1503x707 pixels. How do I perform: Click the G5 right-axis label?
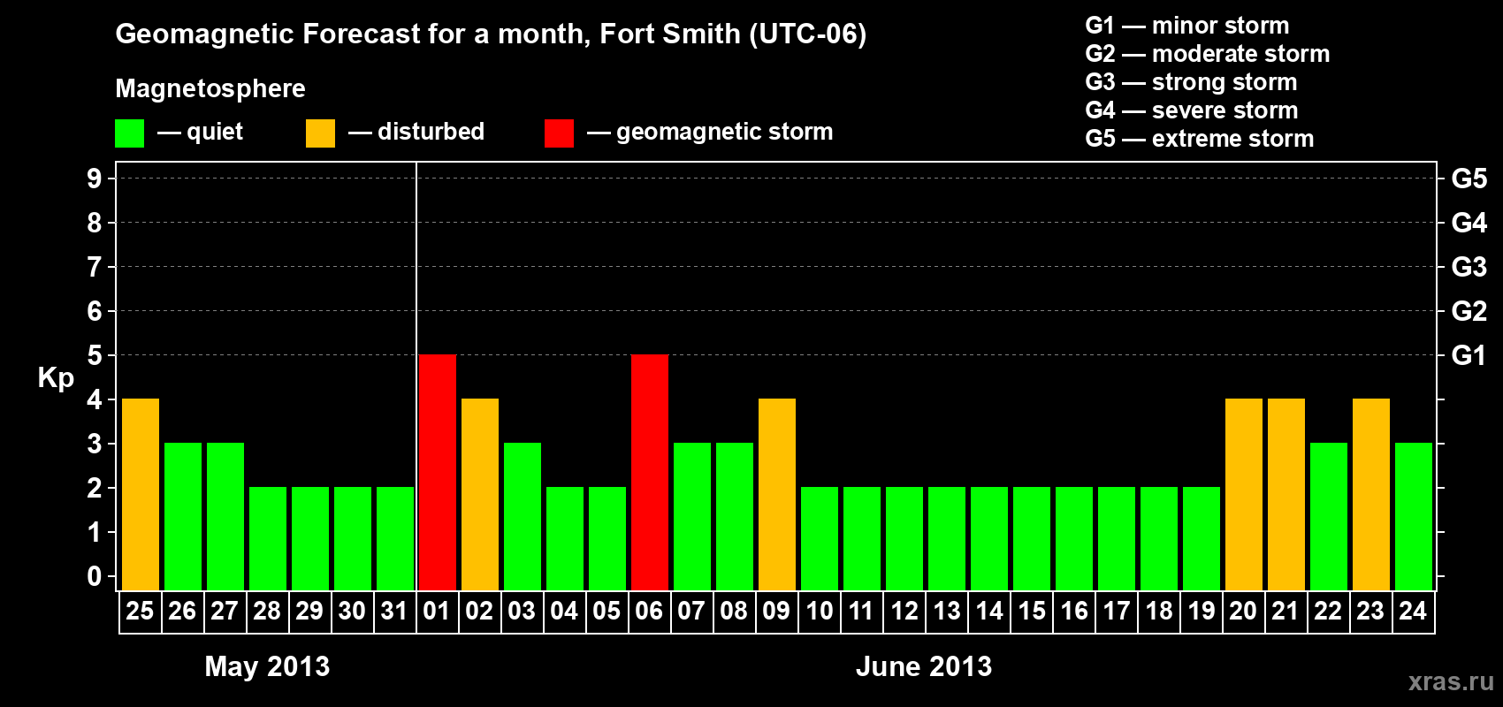1469,179
